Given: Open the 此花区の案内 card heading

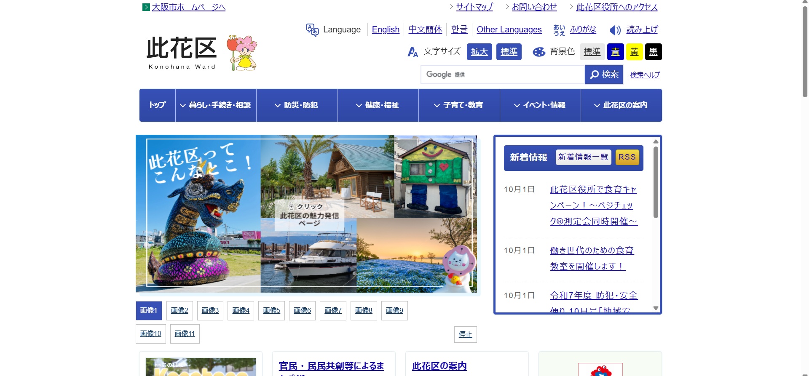Looking at the screenshot, I should [439, 366].
